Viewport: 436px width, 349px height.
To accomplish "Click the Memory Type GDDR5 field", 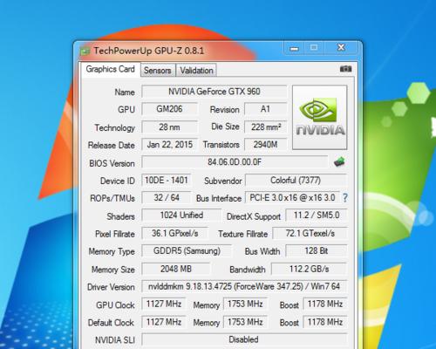I will [187, 251].
